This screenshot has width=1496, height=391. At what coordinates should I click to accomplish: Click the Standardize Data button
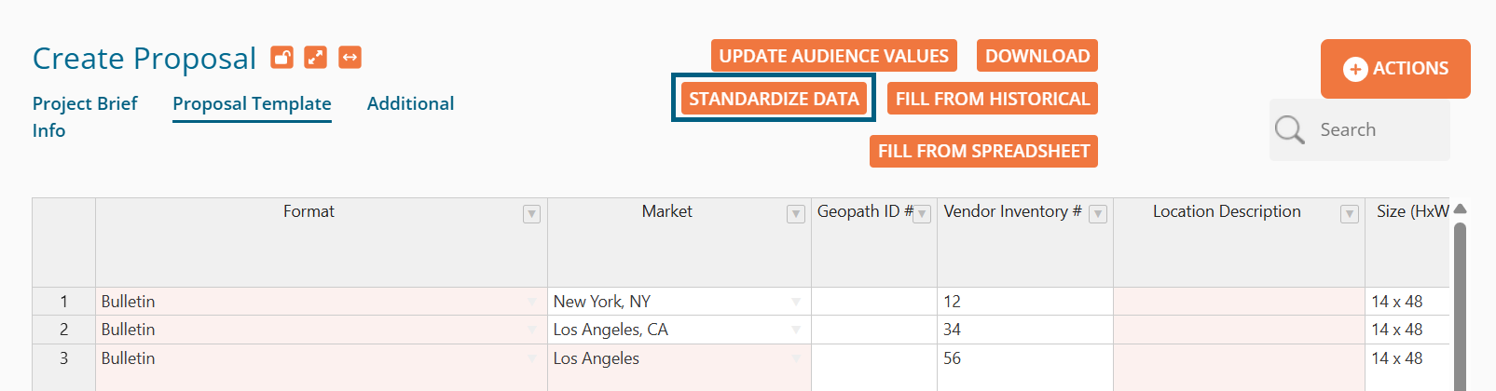click(774, 99)
